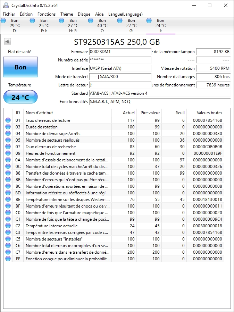Click the status icon for attribute C2 row
234x312 pixels.
click(x=8, y=226)
